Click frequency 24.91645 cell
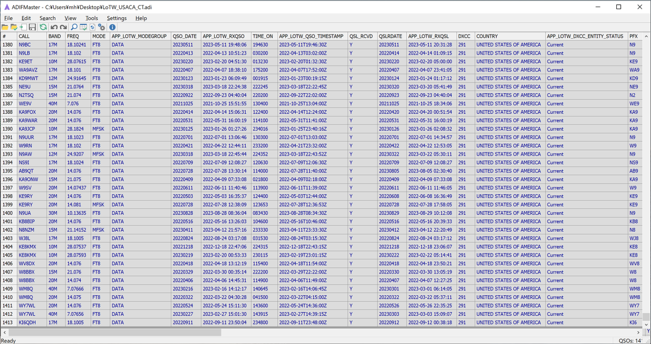Viewport: 651px width, 344px height. [x=78, y=78]
